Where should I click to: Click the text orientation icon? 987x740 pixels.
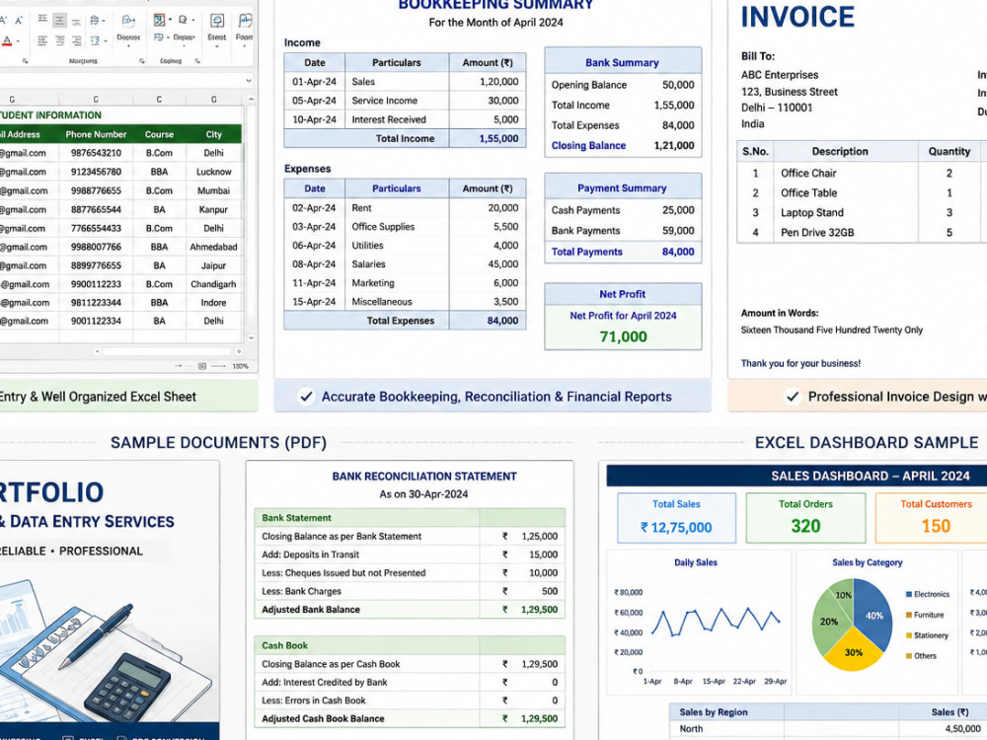95,20
